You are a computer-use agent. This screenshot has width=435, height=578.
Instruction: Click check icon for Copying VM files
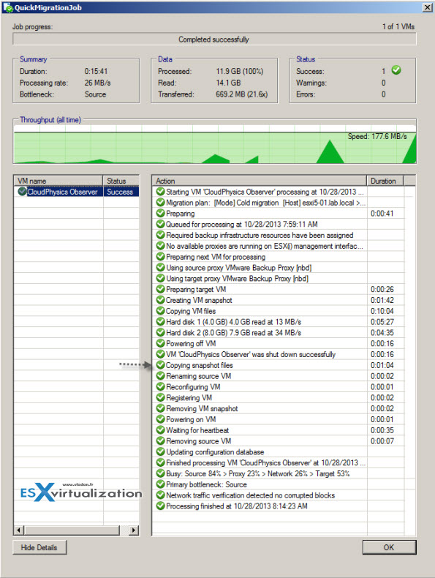coord(160,311)
